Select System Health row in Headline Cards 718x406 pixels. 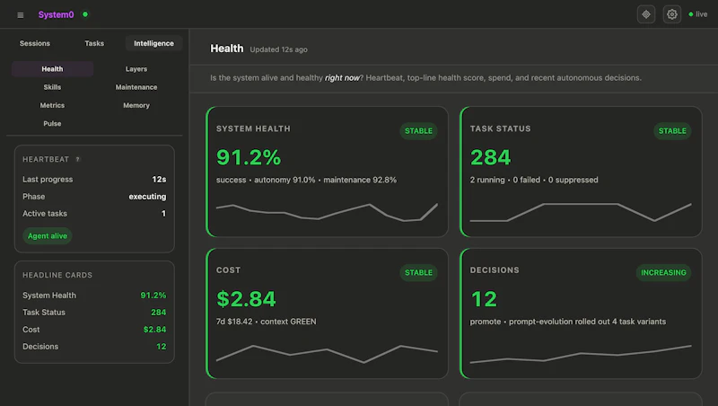tap(94, 296)
